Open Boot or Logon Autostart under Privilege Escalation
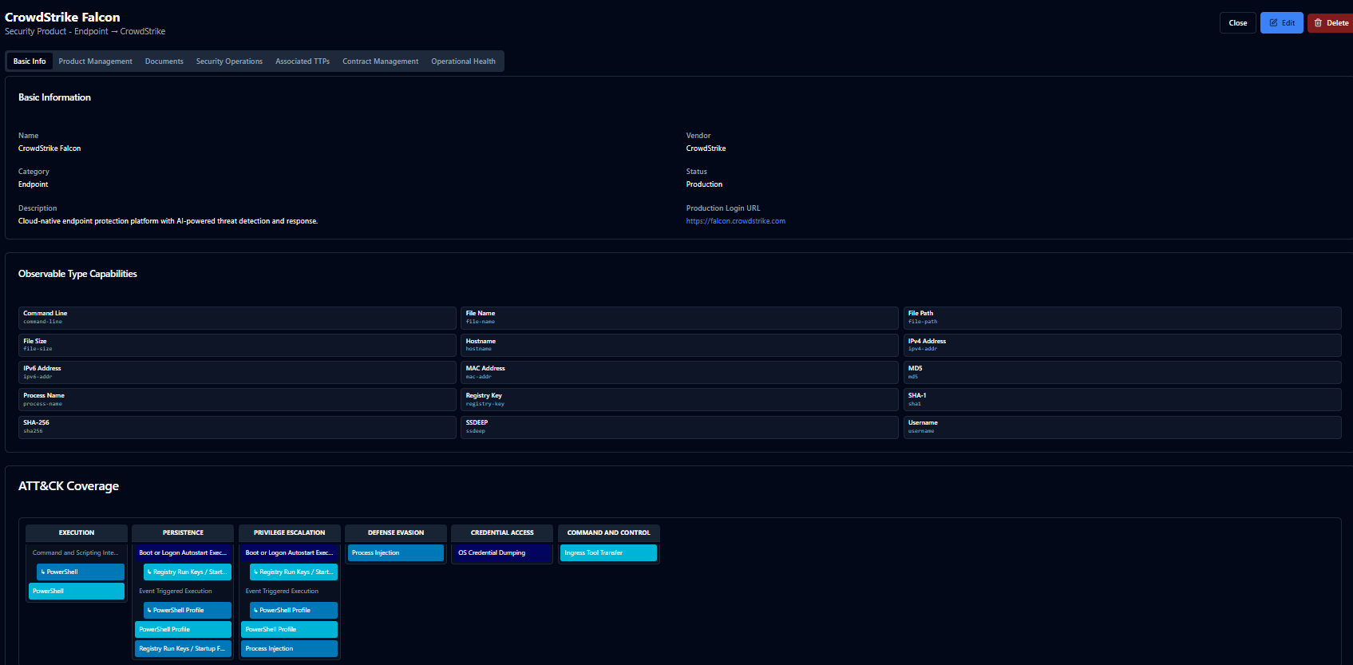Viewport: 1353px width, 665px height. (x=290, y=552)
